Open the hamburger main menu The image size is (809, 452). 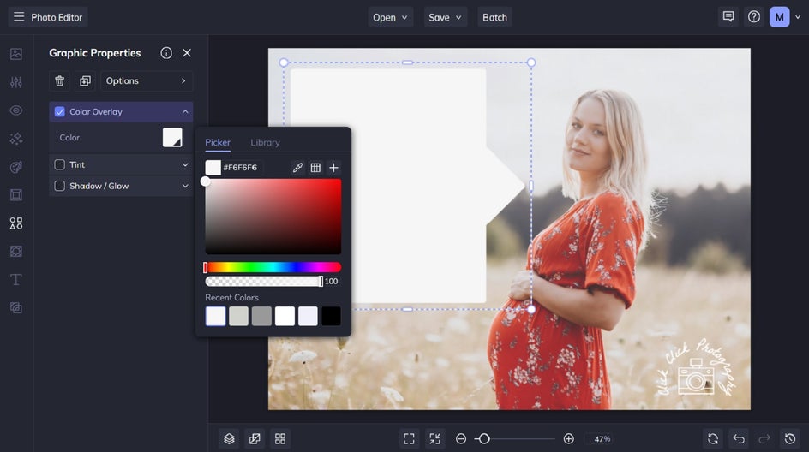19,17
